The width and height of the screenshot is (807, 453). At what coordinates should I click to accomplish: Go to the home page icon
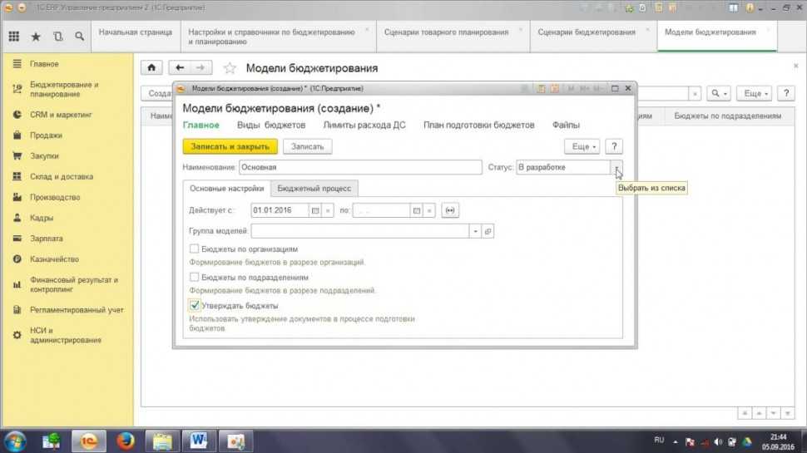(x=151, y=67)
